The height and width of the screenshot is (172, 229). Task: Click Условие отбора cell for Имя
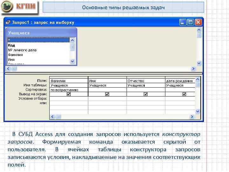[x=108, y=98]
